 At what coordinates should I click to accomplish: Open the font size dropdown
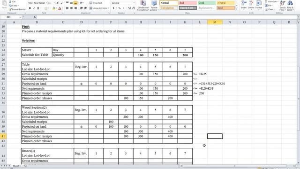pyautogui.click(x=54, y=3)
